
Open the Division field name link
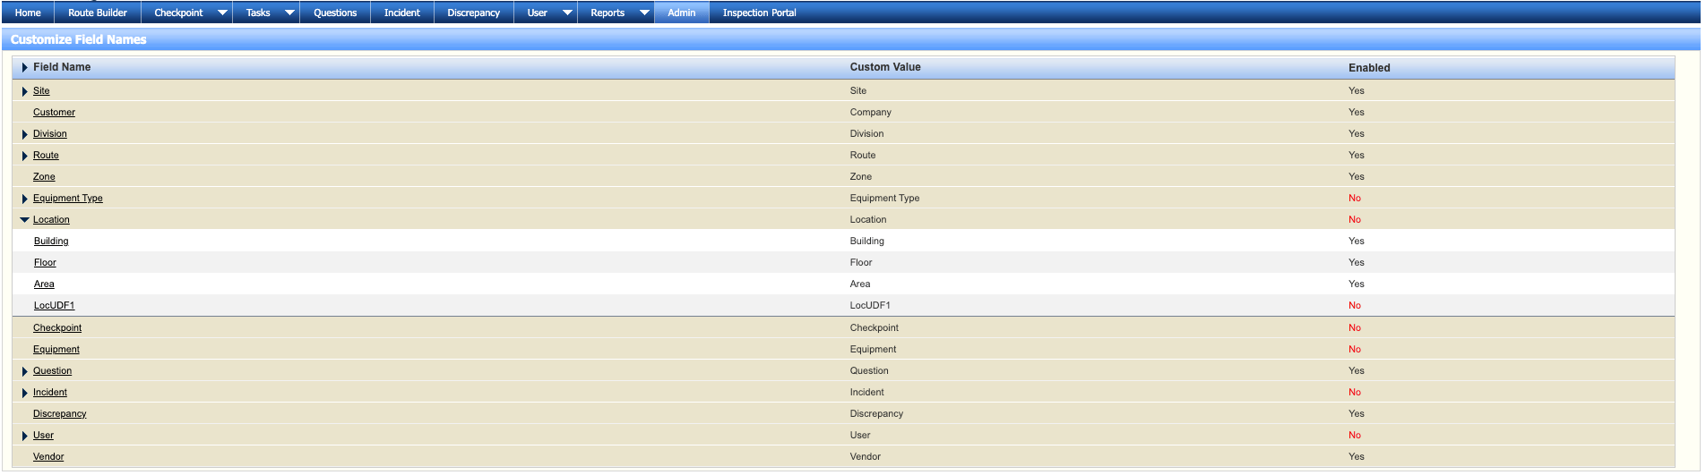tap(50, 134)
